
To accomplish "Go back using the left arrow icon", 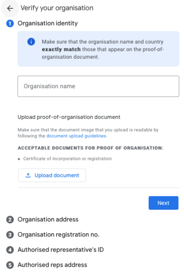I will (x=10, y=8).
